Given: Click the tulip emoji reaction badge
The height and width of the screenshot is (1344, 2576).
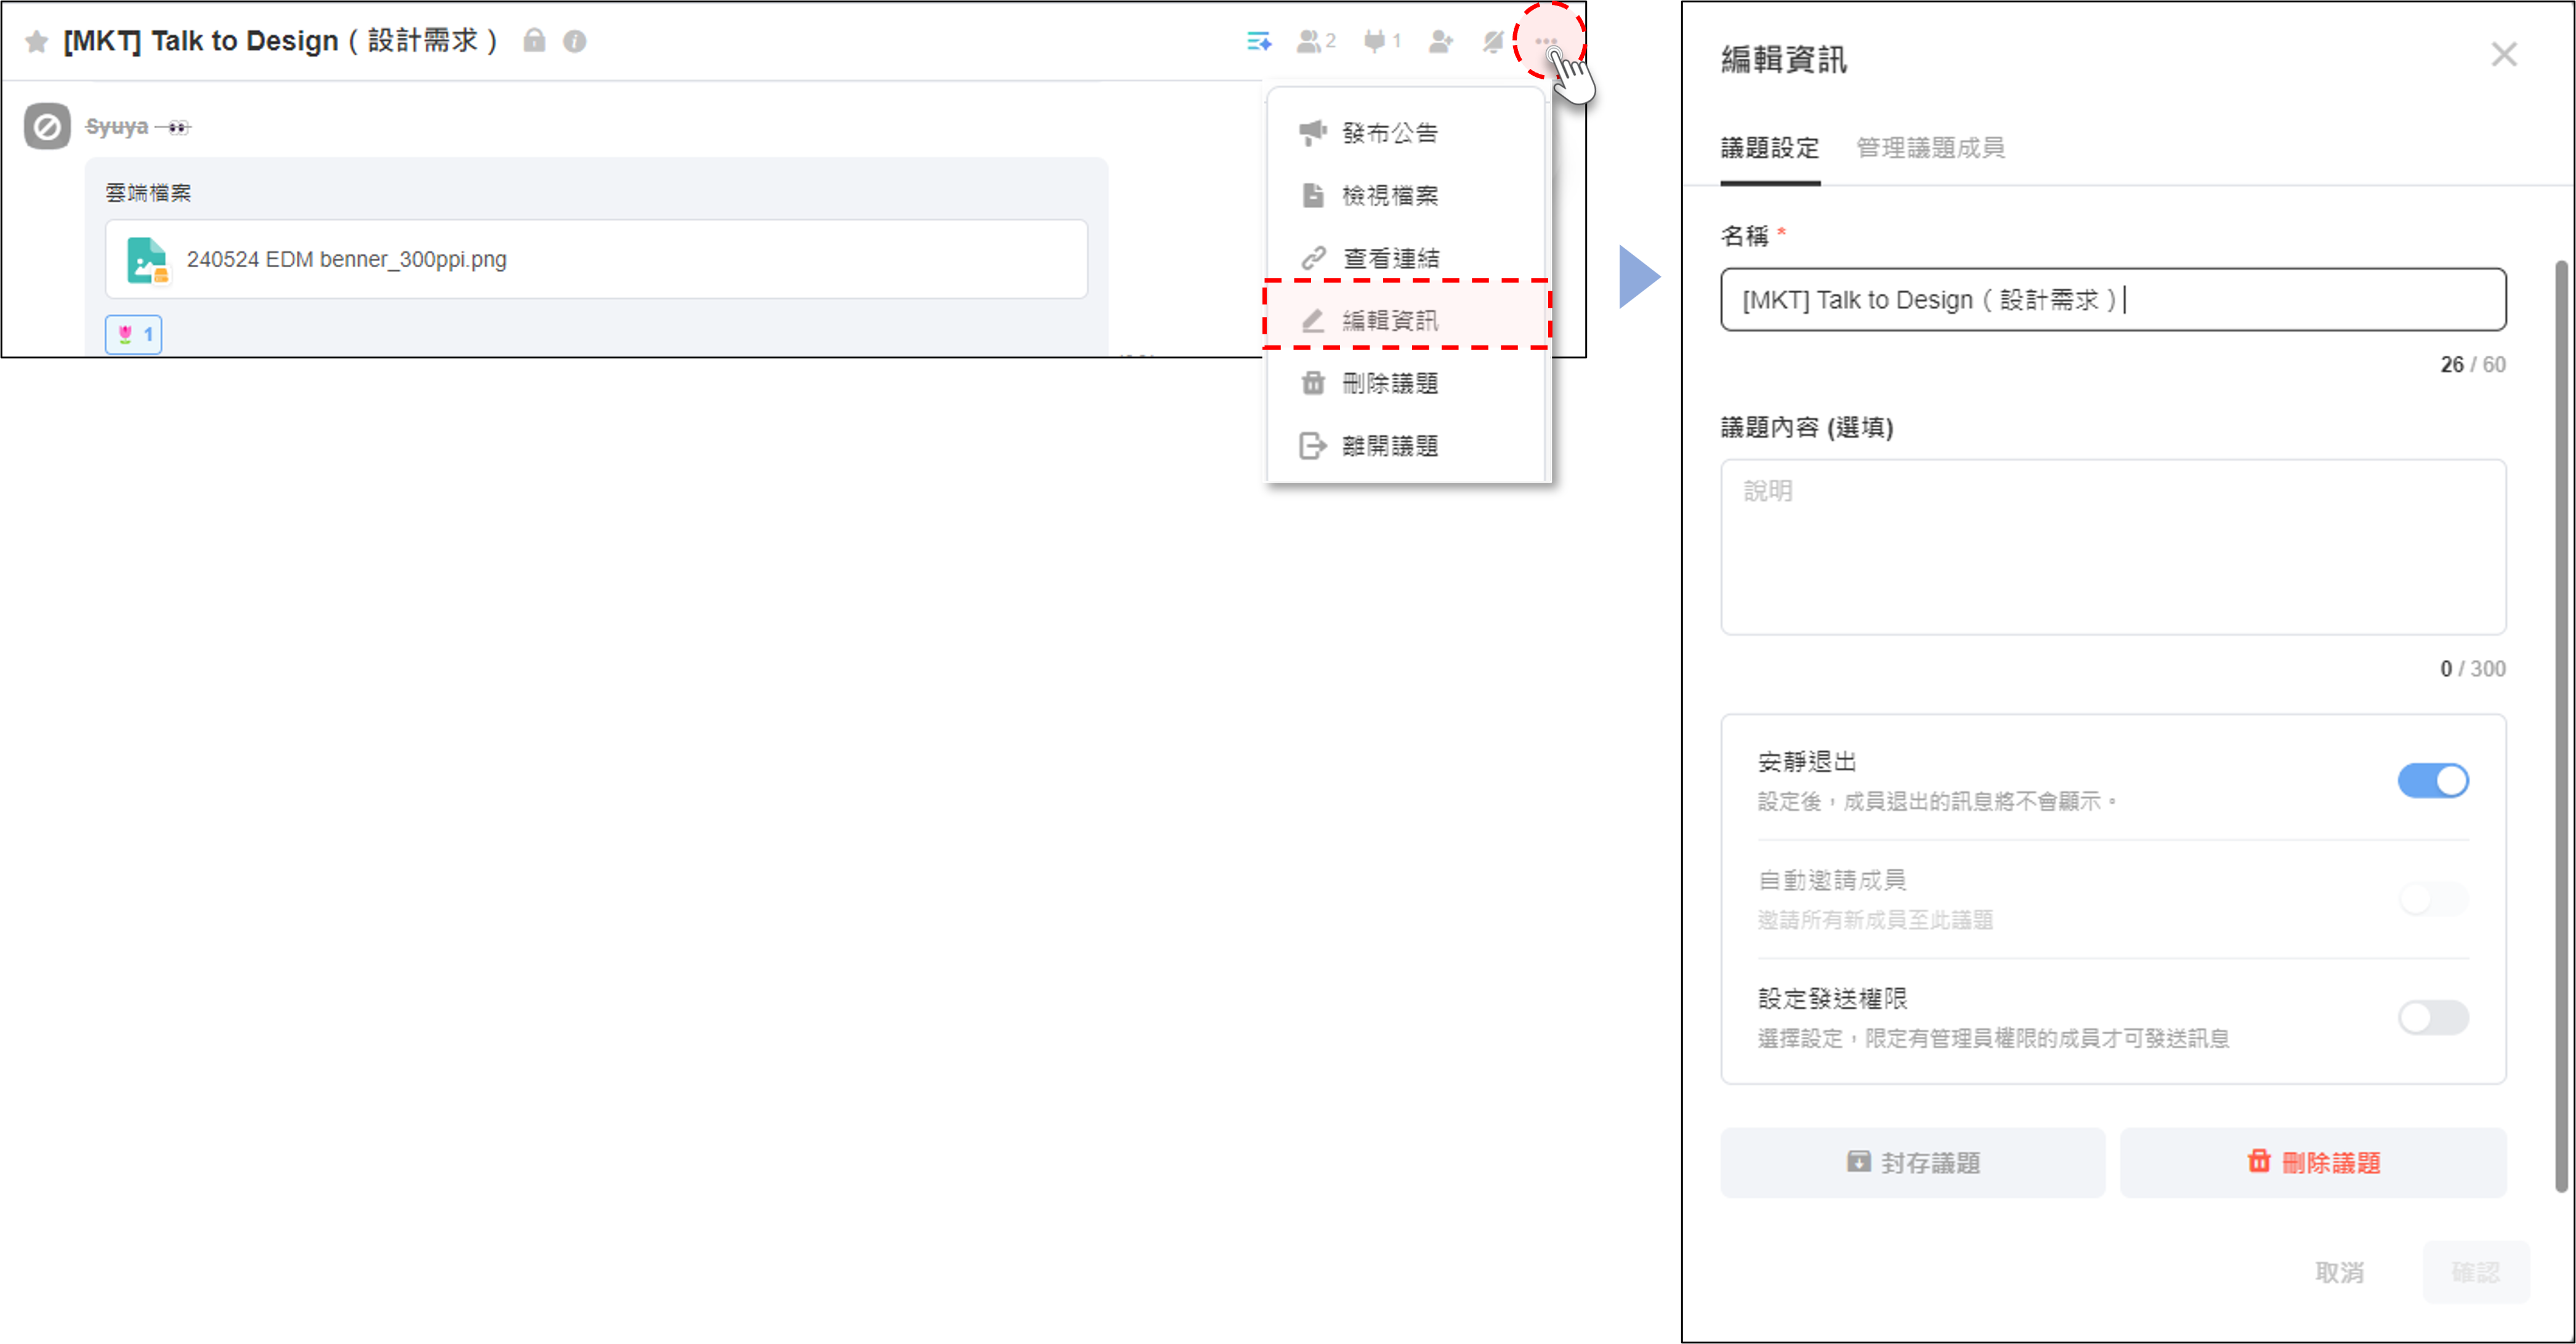Looking at the screenshot, I should click(134, 334).
